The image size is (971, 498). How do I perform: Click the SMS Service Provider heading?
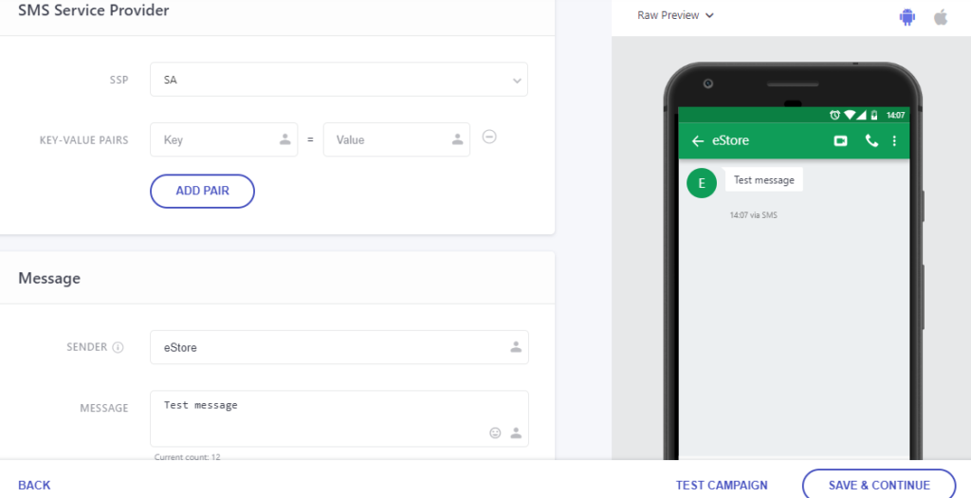click(x=94, y=9)
